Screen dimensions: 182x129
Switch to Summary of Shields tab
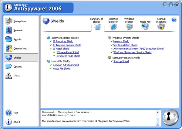click(96, 20)
